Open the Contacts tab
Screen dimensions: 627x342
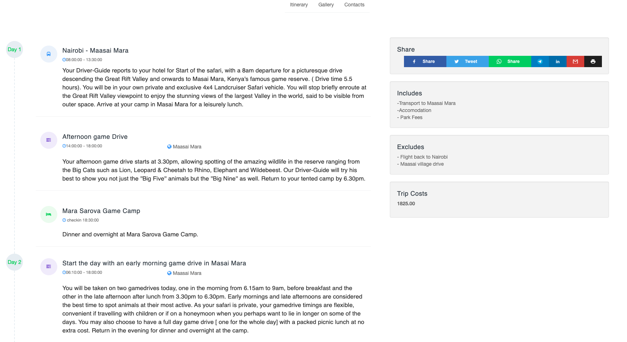coord(354,5)
